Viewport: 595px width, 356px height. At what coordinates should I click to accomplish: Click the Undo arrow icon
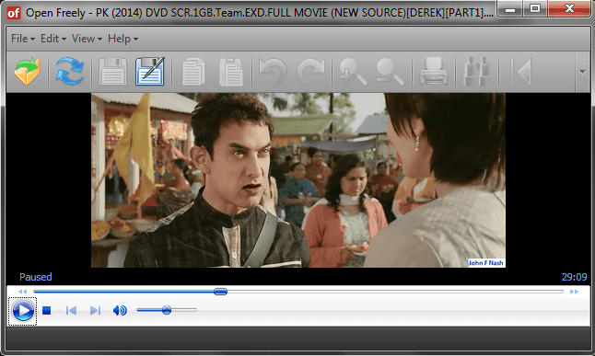(x=273, y=71)
